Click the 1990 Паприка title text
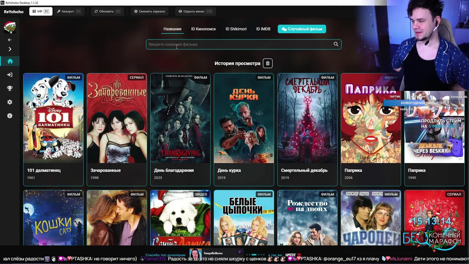This screenshot has height=264, width=469. 417,170
